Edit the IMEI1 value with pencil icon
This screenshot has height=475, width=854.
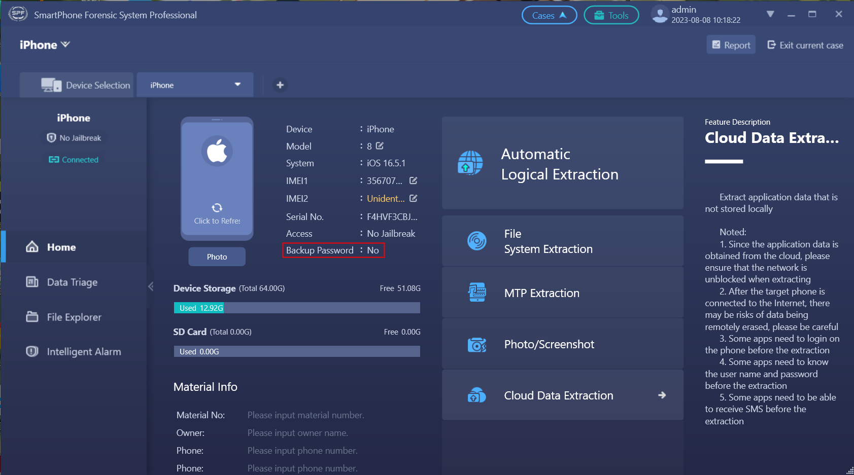click(413, 180)
